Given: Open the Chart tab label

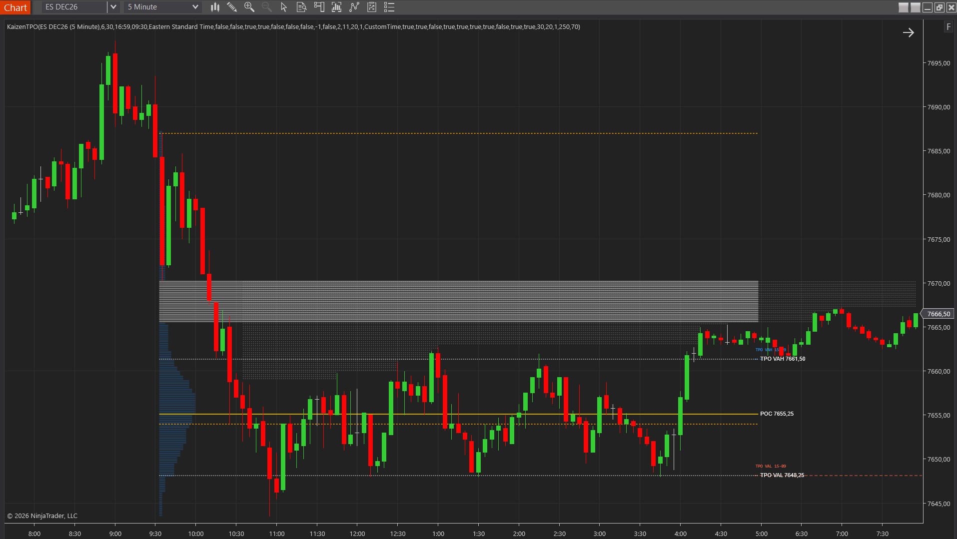Looking at the screenshot, I should [x=15, y=7].
